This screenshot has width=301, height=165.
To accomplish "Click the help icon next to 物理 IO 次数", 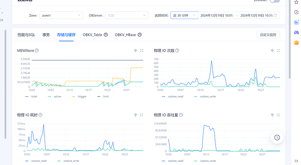I will (x=177, y=51).
